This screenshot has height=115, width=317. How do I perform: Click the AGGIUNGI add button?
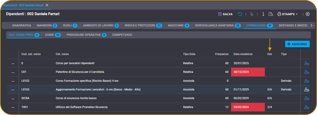click(297, 44)
